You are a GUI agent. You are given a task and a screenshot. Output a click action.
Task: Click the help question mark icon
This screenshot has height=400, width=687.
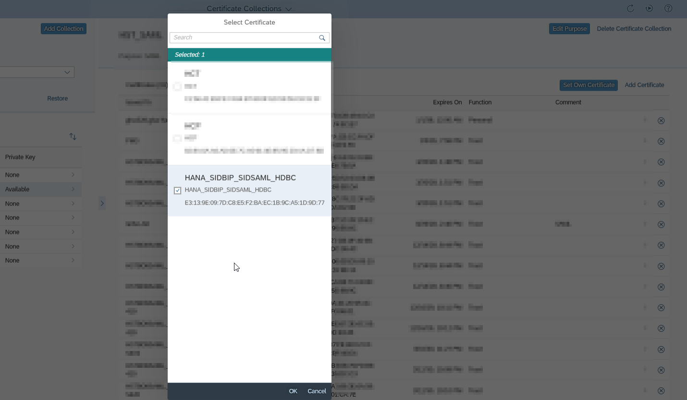point(668,9)
